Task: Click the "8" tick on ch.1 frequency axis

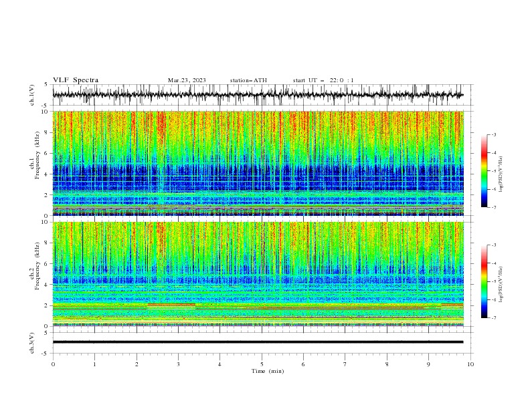Action: click(47, 132)
